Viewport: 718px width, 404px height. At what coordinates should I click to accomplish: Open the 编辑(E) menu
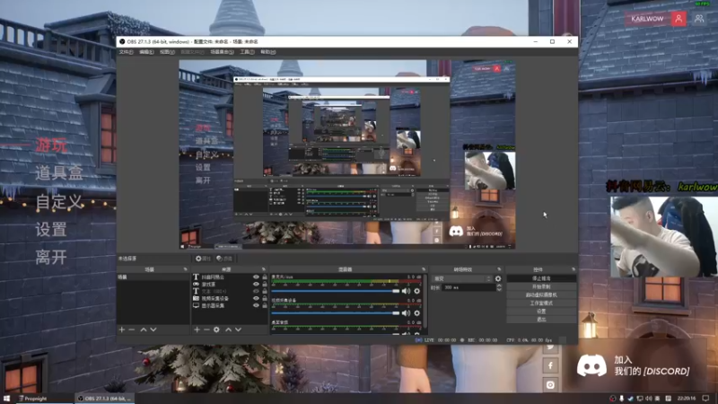point(146,52)
